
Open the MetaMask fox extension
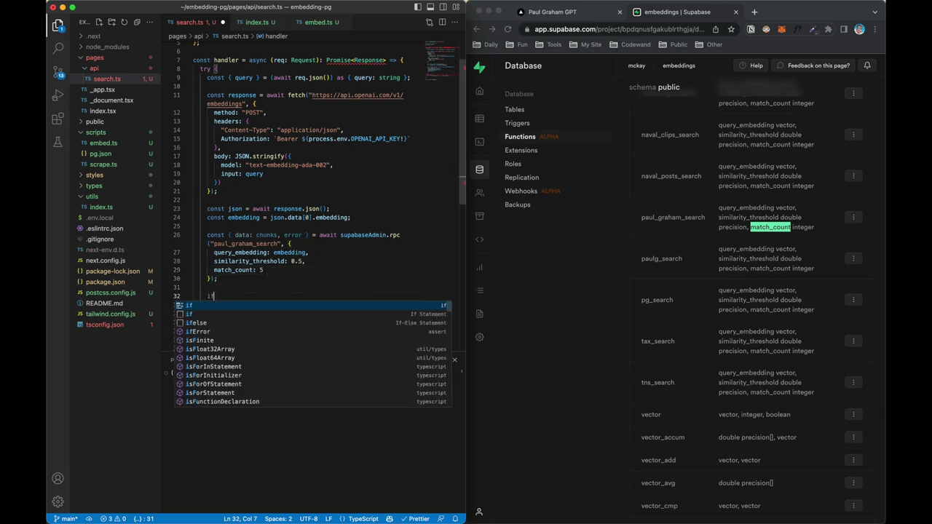(x=782, y=29)
